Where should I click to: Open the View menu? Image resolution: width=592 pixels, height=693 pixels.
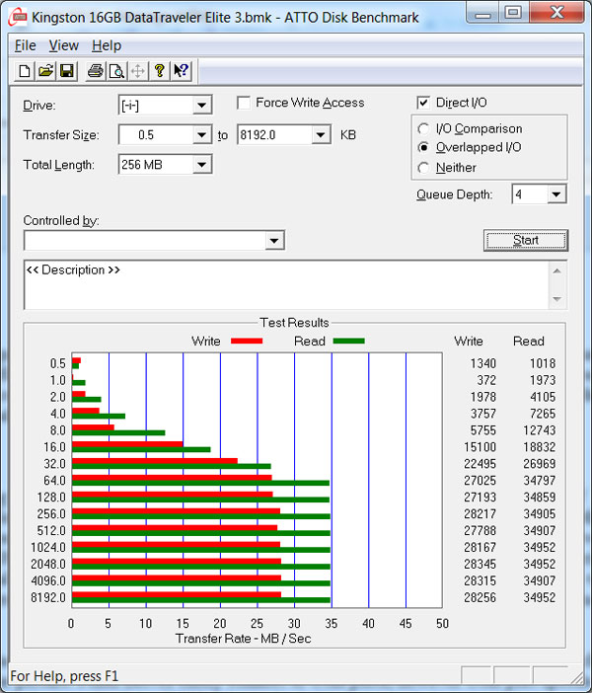(63, 45)
